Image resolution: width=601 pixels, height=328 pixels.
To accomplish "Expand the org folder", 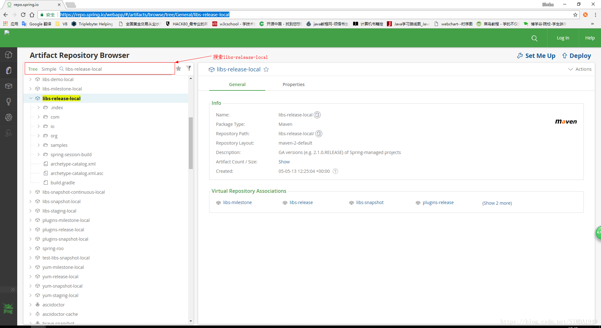I will click(39, 136).
